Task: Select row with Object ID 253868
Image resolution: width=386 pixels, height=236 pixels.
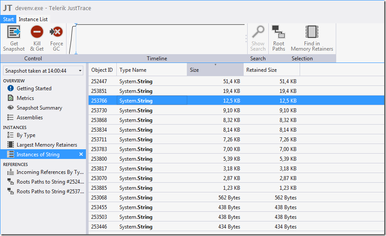Action: (x=236, y=120)
